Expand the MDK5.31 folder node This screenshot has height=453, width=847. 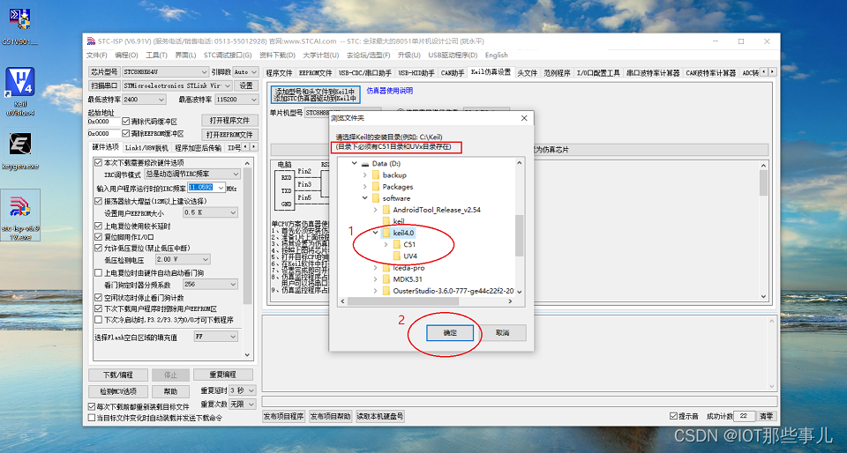(376, 279)
